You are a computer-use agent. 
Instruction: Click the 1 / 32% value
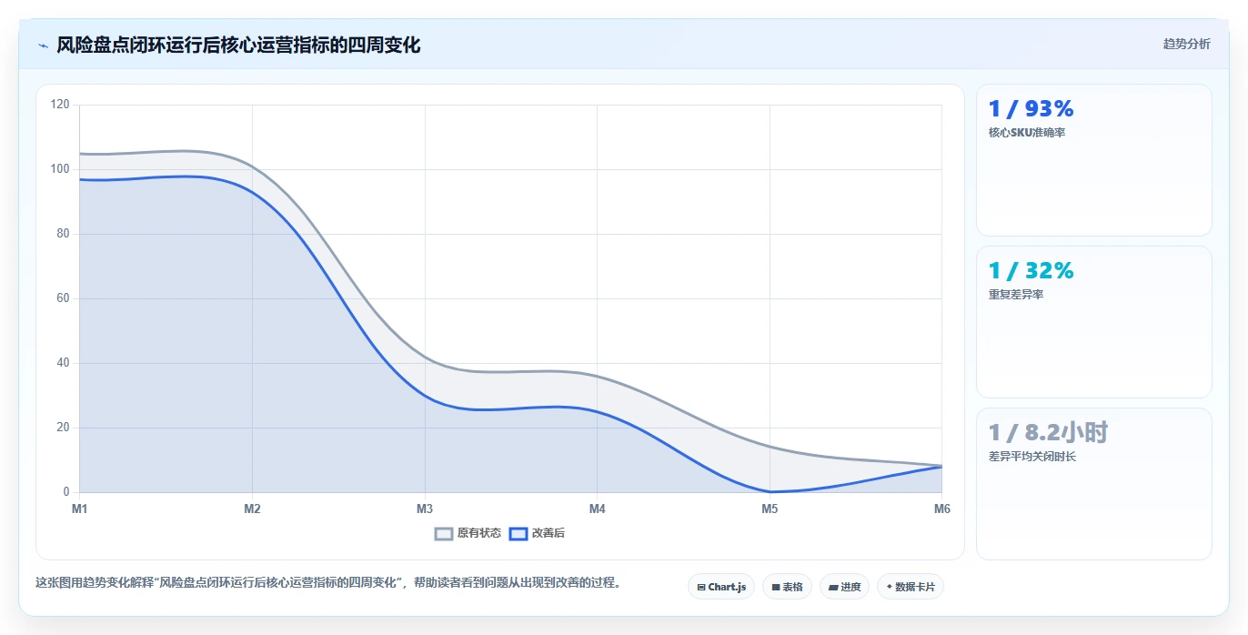coord(1031,271)
